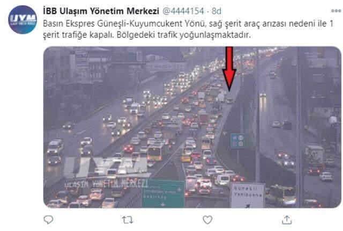
Task: Click the blue roadside sign in the photo
Action: tap(237, 141)
